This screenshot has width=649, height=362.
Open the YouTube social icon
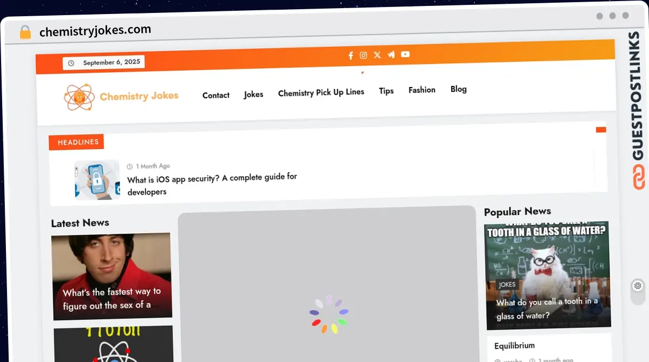(x=405, y=54)
